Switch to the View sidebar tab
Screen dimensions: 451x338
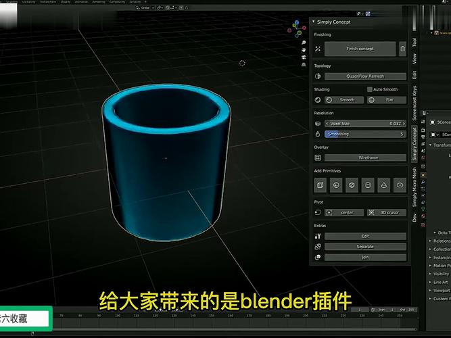point(414,59)
